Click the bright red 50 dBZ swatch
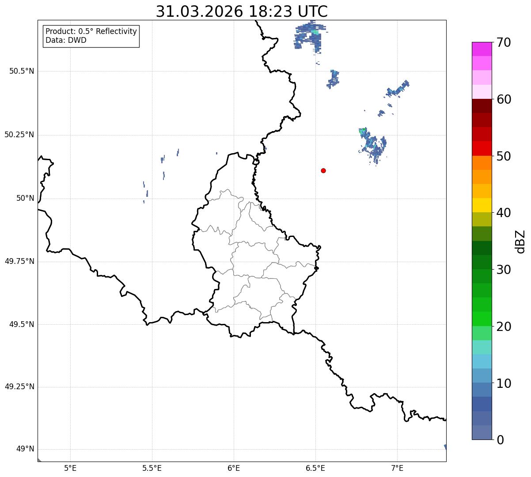531x477 pixels. pyautogui.click(x=482, y=149)
